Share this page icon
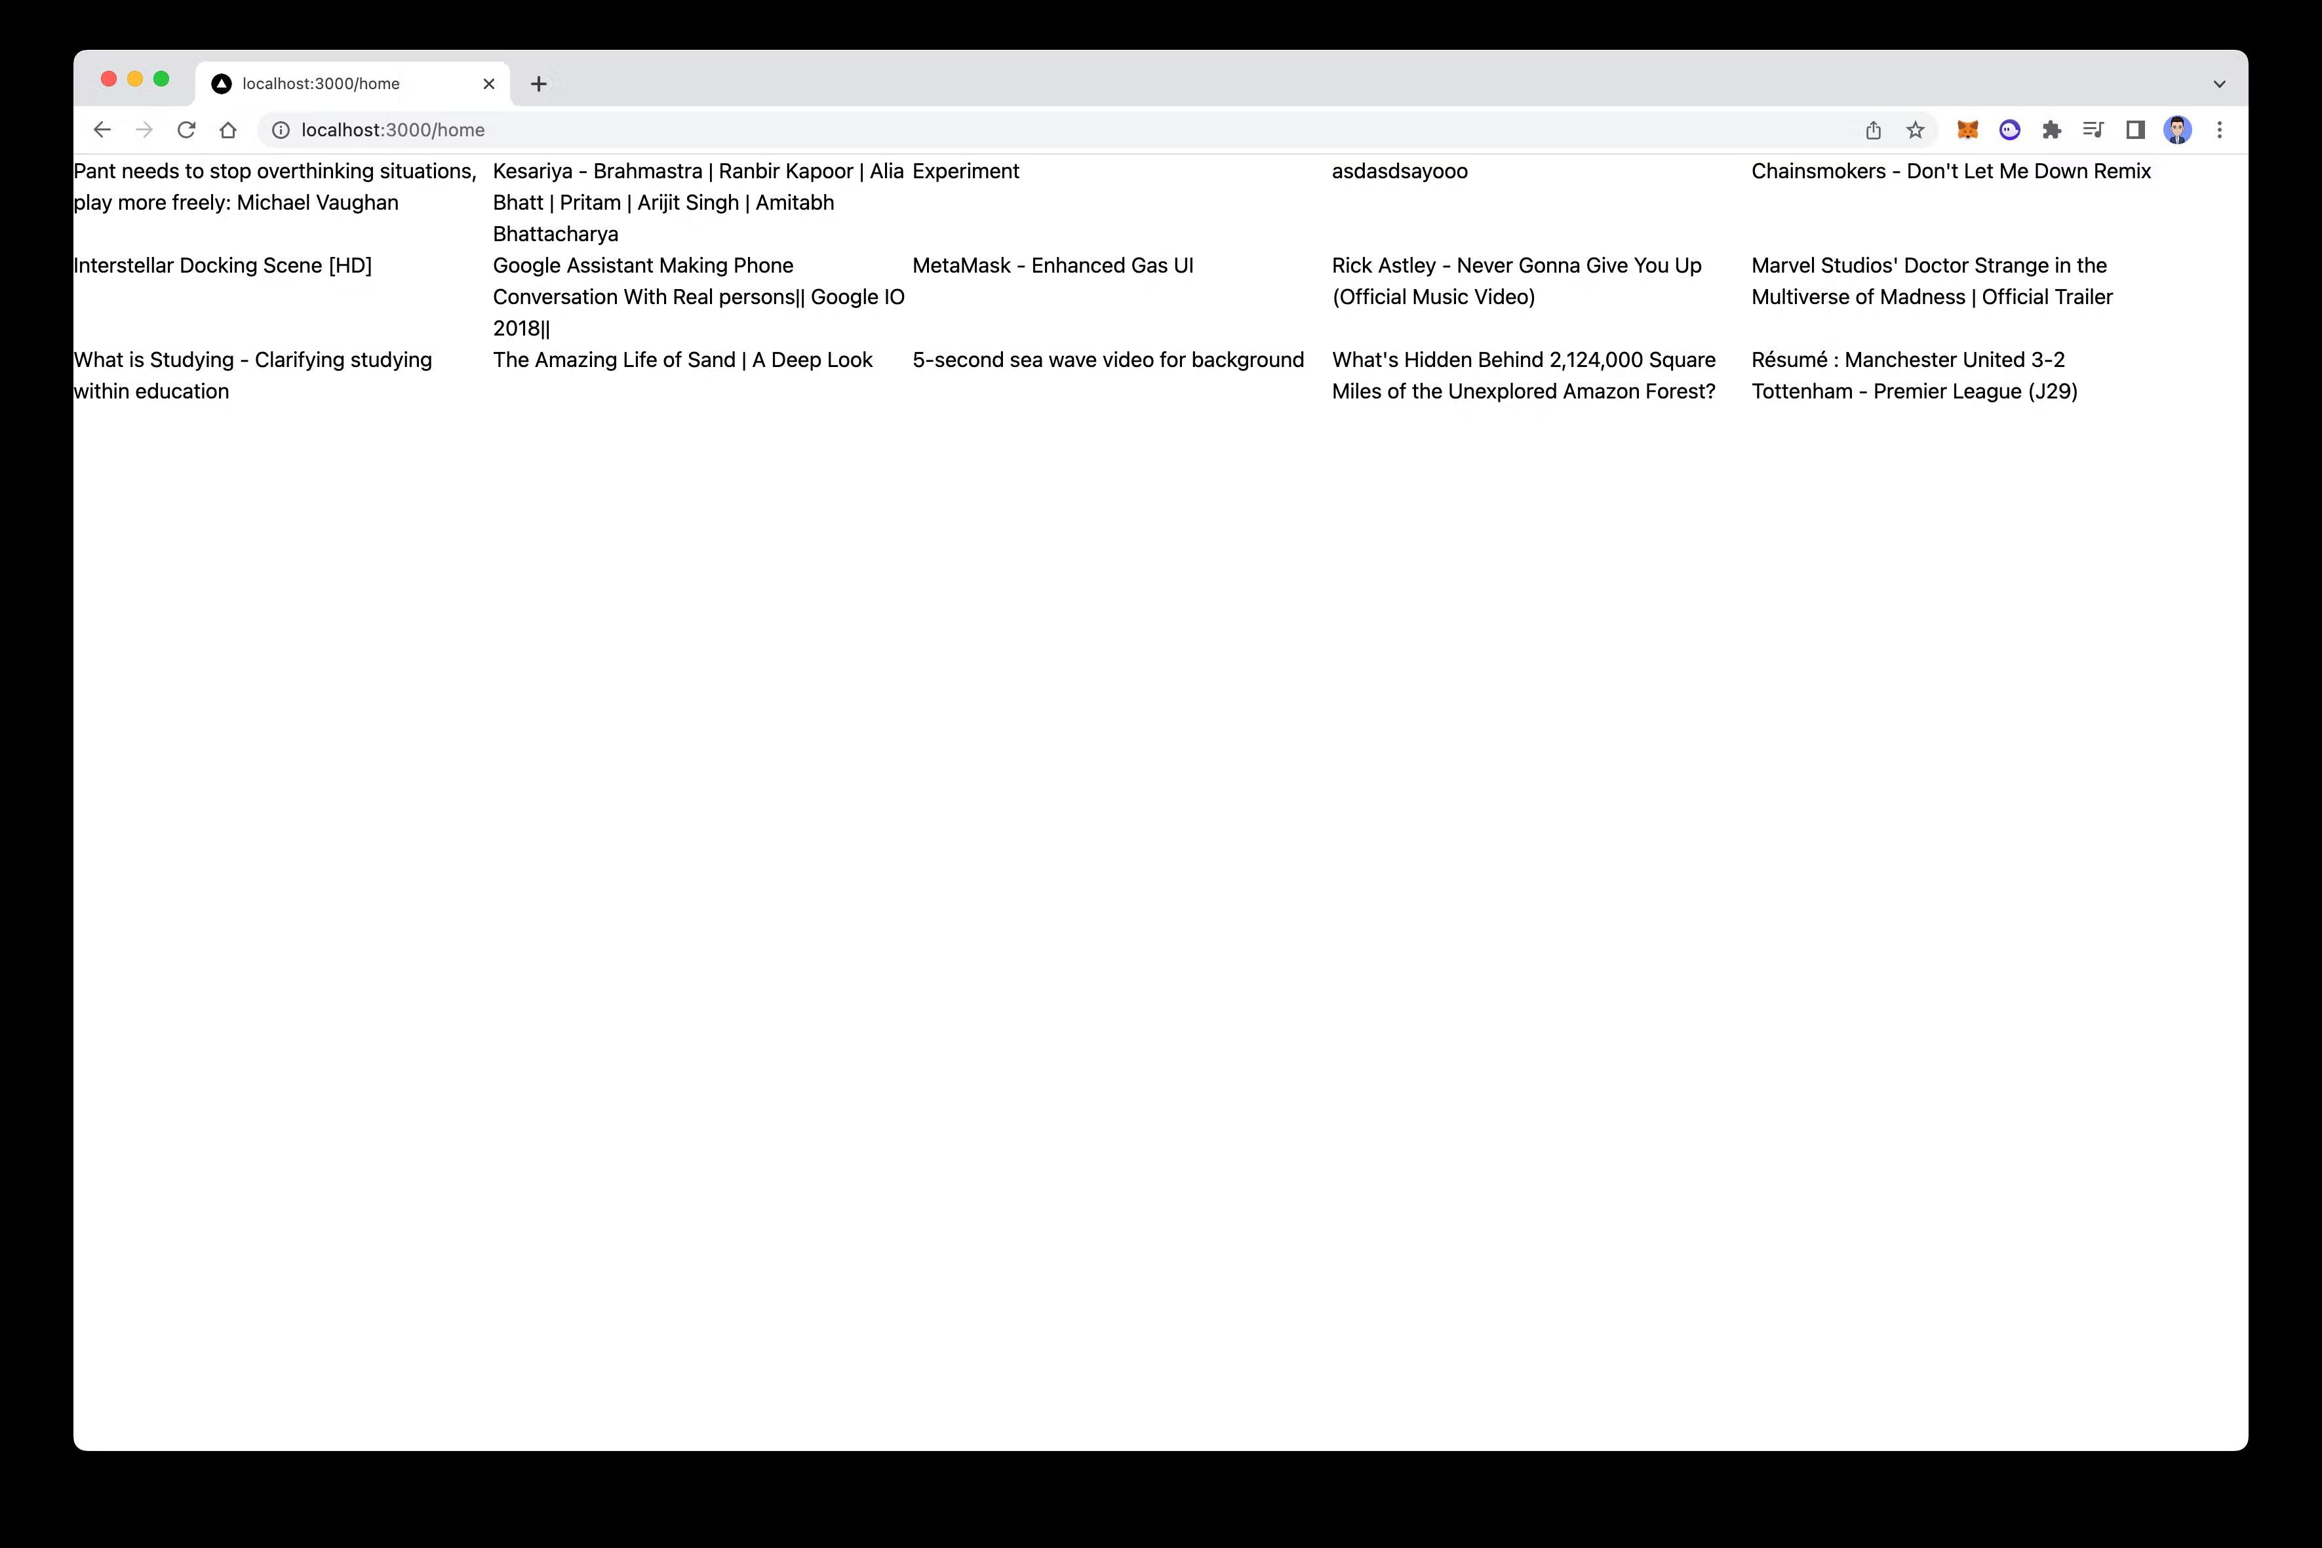Screen dimensions: 2322x1548 1873,130
